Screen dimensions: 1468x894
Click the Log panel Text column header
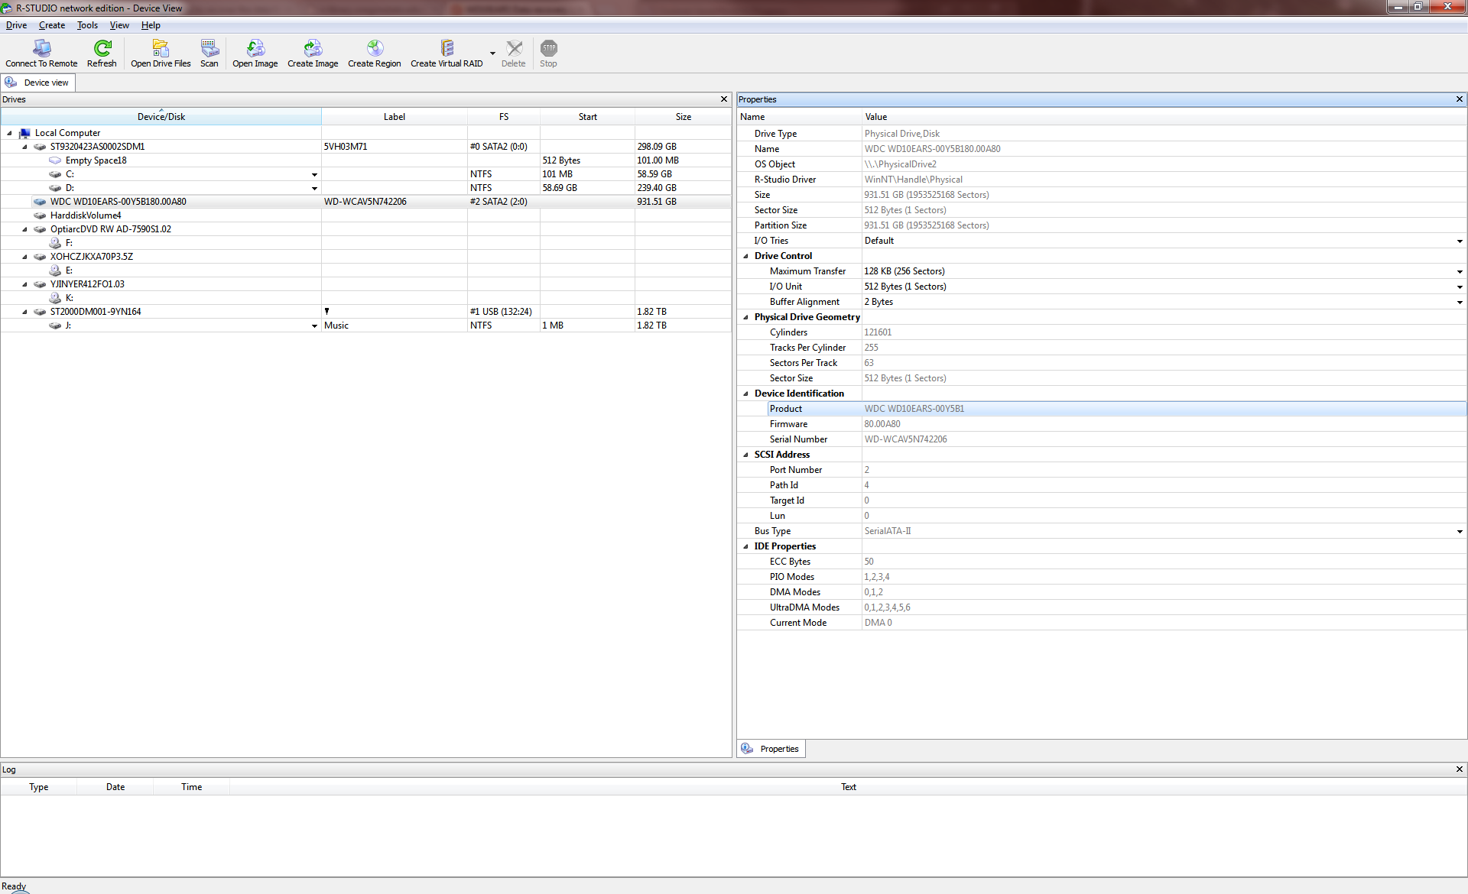(x=849, y=787)
